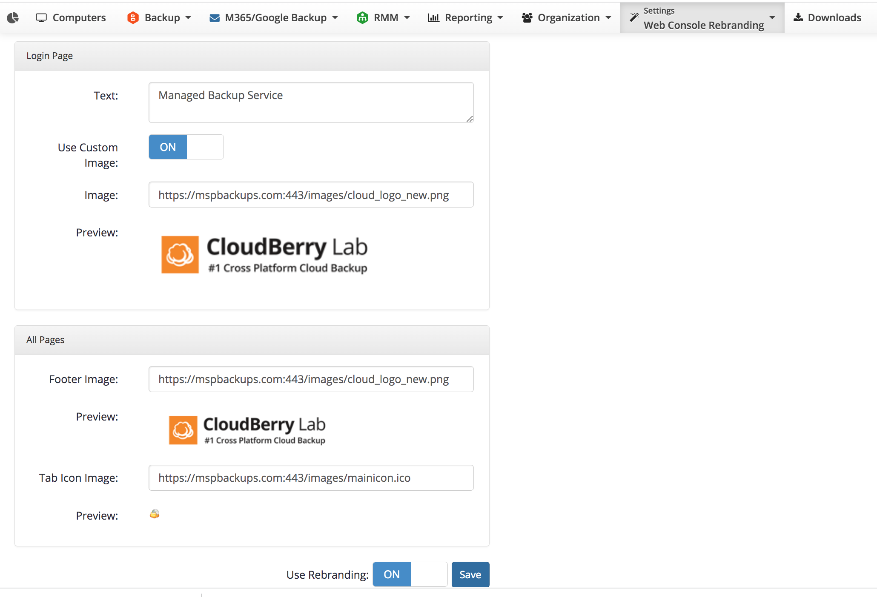
Task: Click the dashboard pie chart icon
Action: tap(13, 17)
